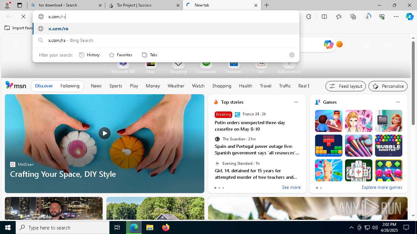Click the address bar input
The image size is (417, 234).
pyautogui.click(x=166, y=17)
